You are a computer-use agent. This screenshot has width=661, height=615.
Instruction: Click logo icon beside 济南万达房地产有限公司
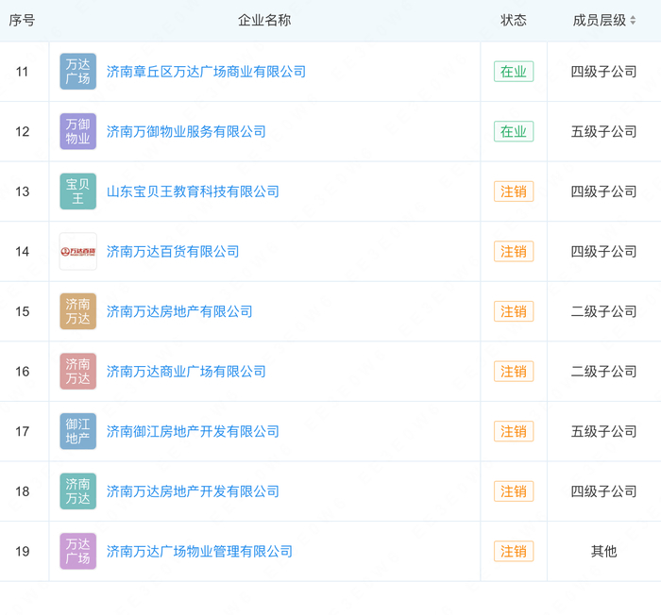tap(77, 311)
